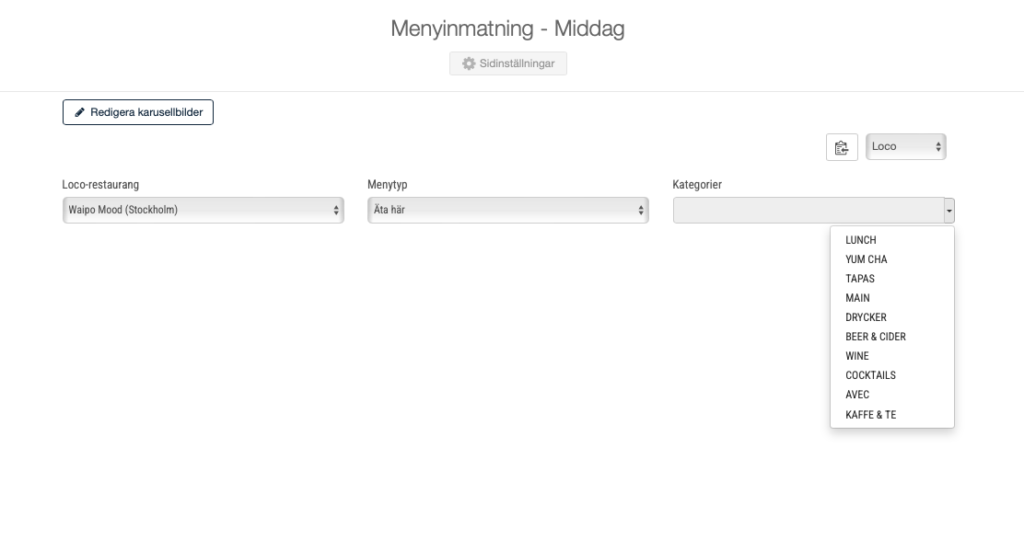Click the gear icon beside Sidinställningar
This screenshot has width=1024, height=551.
tap(469, 63)
